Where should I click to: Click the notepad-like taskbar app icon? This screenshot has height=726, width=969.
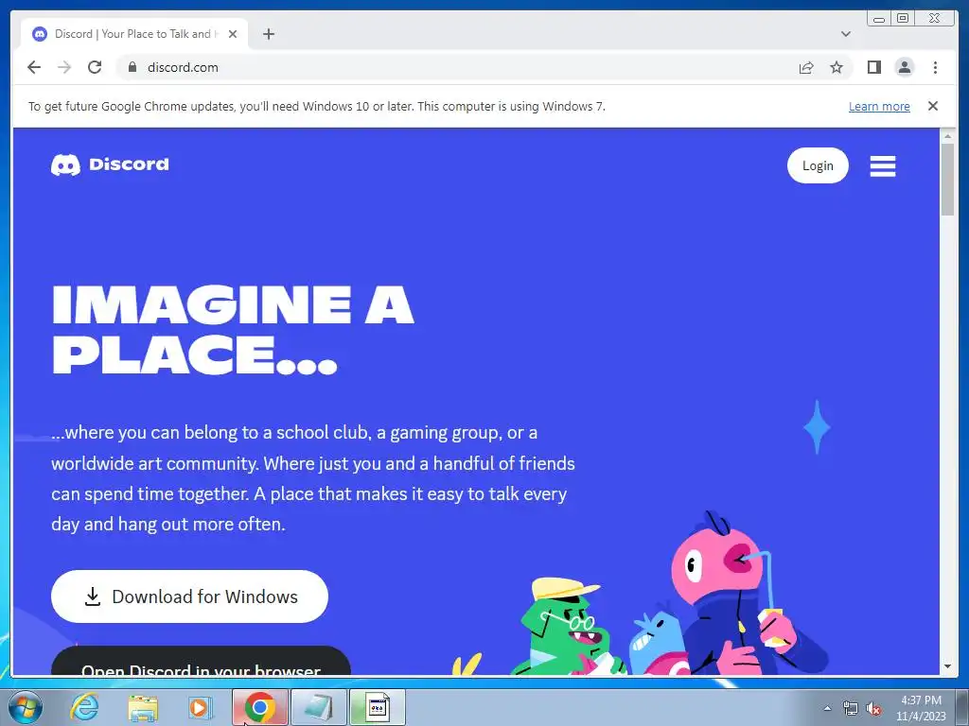[319, 707]
